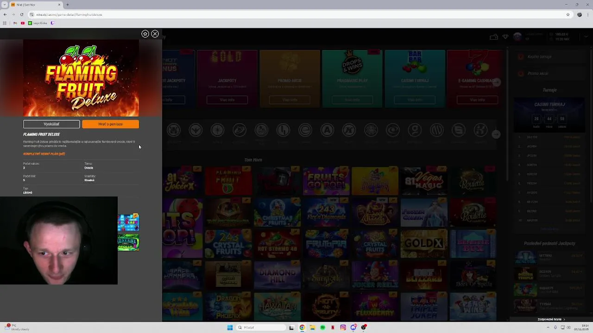
Task: Click Viac info under Jackpoty card
Action: 227,100
